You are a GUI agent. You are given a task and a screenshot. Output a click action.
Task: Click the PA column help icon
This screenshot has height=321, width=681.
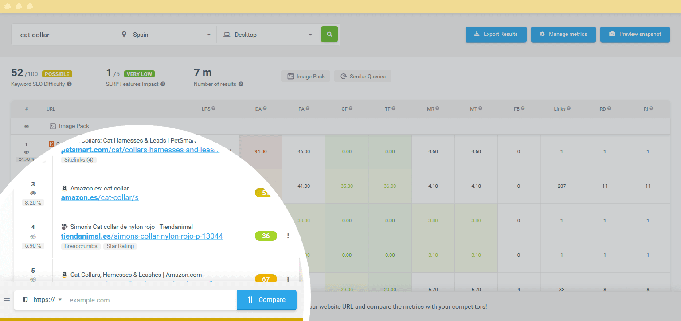tap(308, 108)
